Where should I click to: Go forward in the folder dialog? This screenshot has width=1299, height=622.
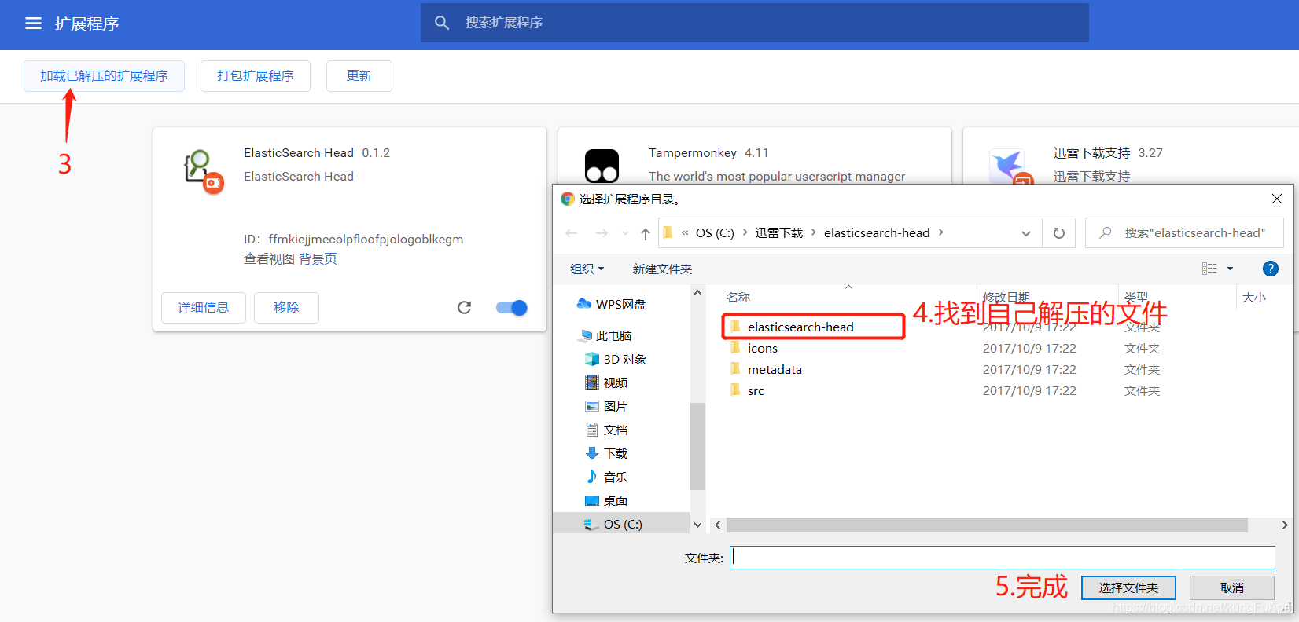602,233
